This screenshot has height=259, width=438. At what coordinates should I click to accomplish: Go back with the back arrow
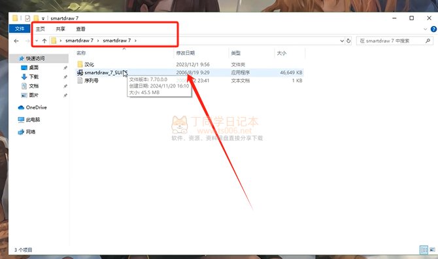(16, 41)
